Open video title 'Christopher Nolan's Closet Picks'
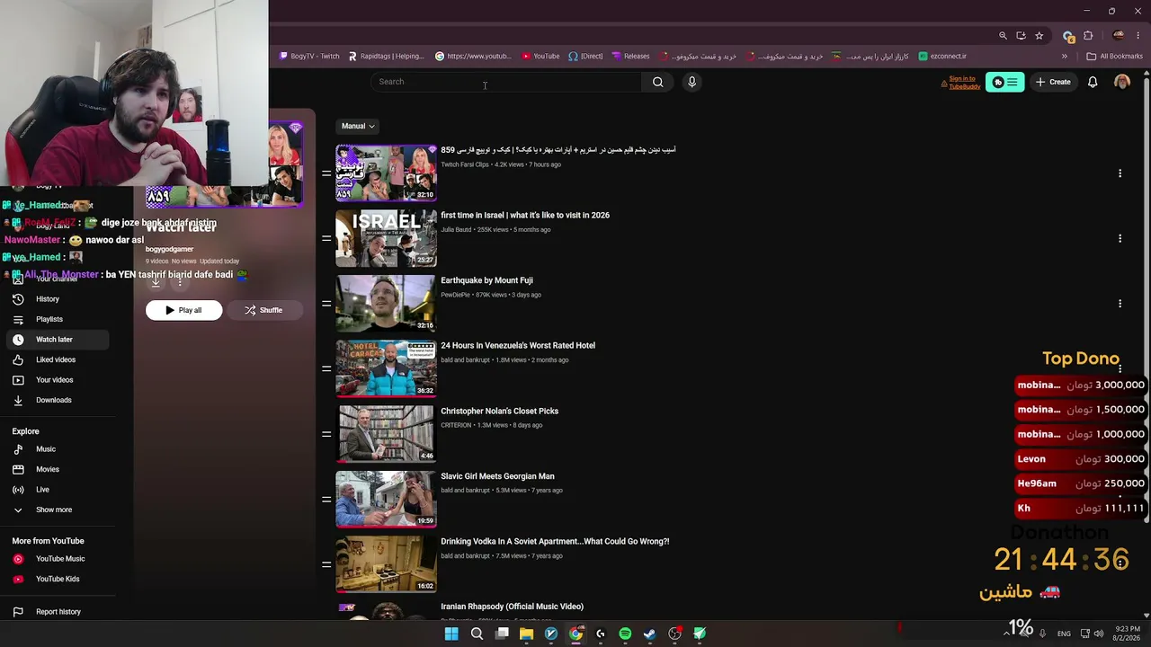The height and width of the screenshot is (647, 1151). pos(499,412)
